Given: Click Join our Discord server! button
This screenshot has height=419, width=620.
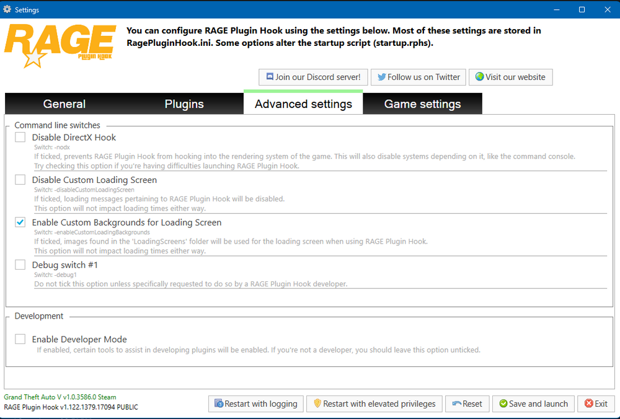Looking at the screenshot, I should 313,77.
